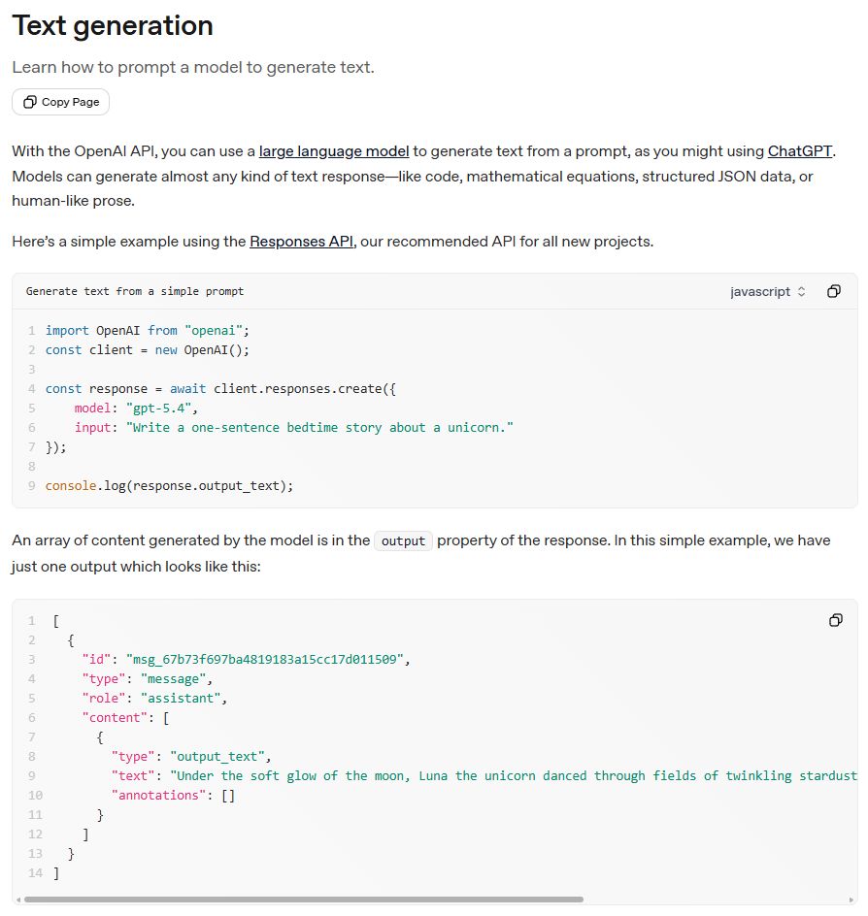Click the scrollbar left arrow in JSON block
Screen dimensions: 868x916
(18, 900)
